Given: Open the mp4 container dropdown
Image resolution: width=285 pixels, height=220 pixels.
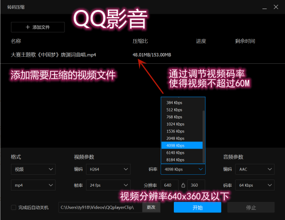Looking at the screenshot, I should 33,185.
